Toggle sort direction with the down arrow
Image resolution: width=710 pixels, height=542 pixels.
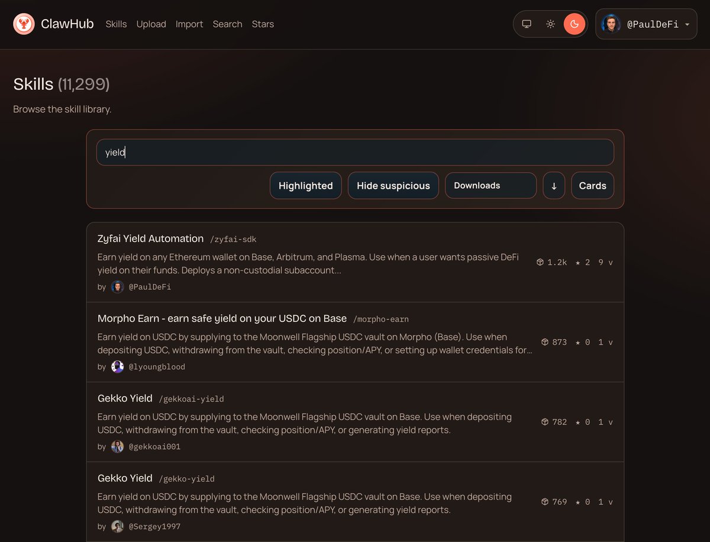[x=554, y=185]
